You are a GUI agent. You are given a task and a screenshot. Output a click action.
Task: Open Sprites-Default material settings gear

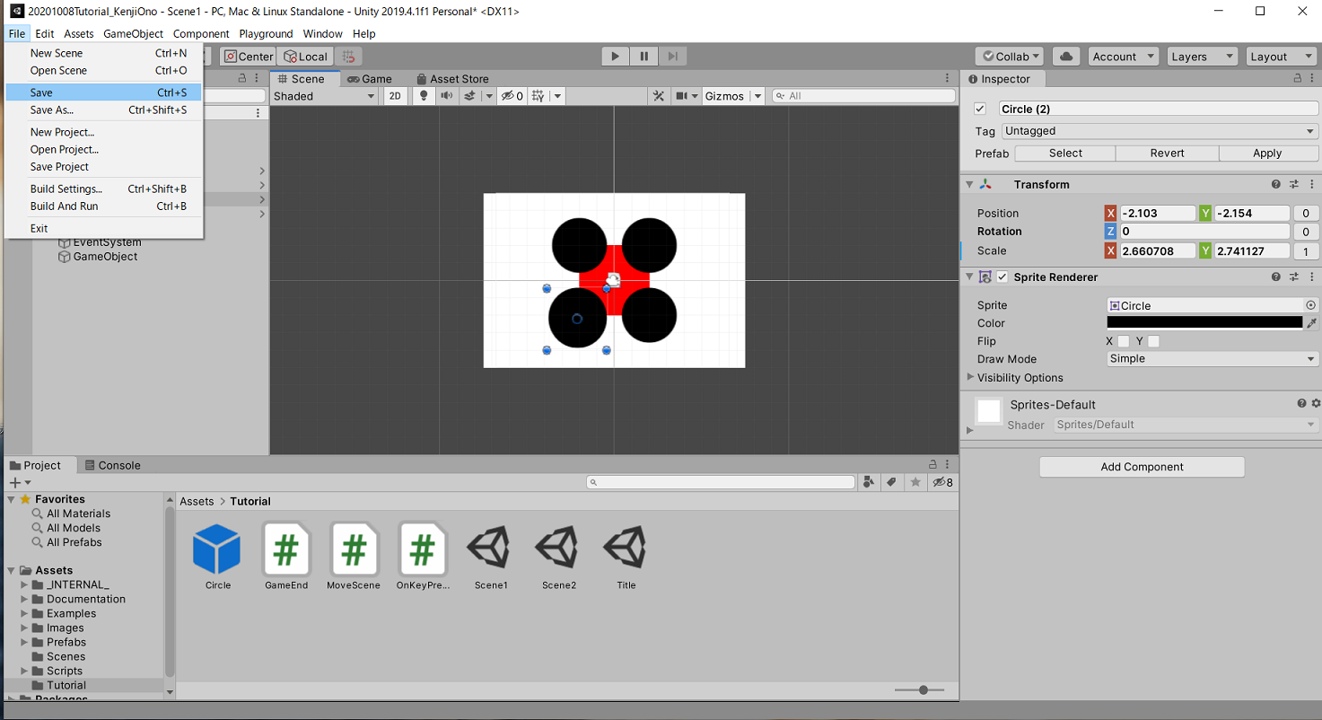click(1316, 404)
